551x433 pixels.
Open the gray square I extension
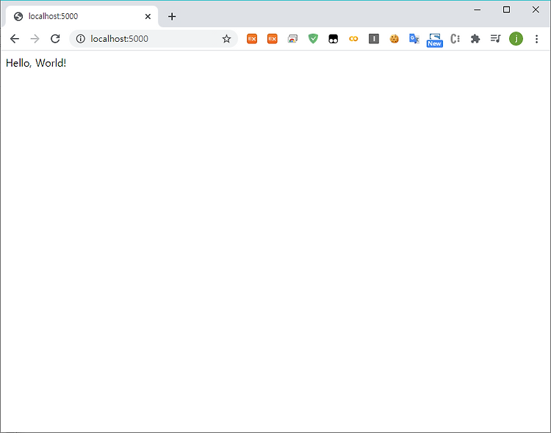374,39
